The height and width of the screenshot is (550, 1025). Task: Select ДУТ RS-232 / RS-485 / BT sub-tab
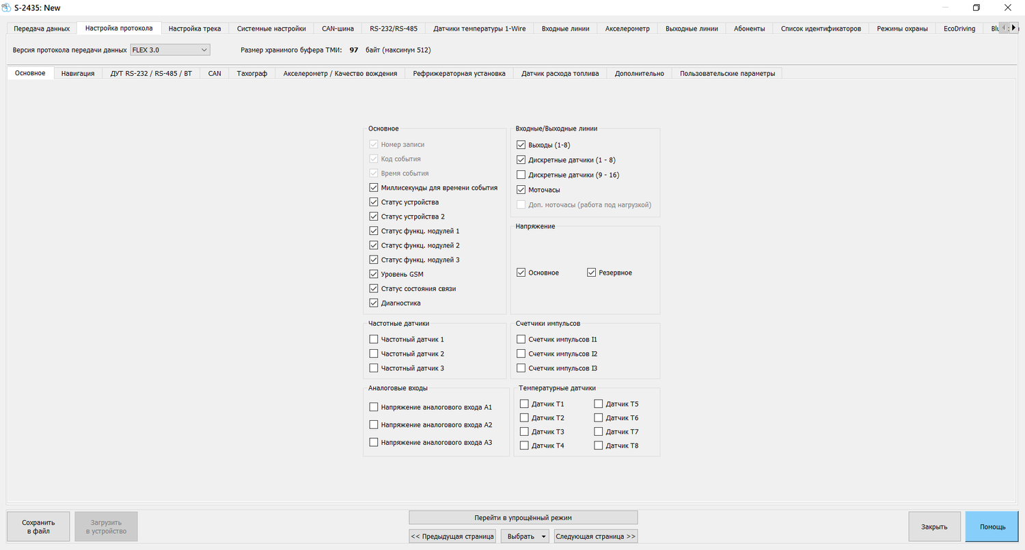tap(151, 73)
